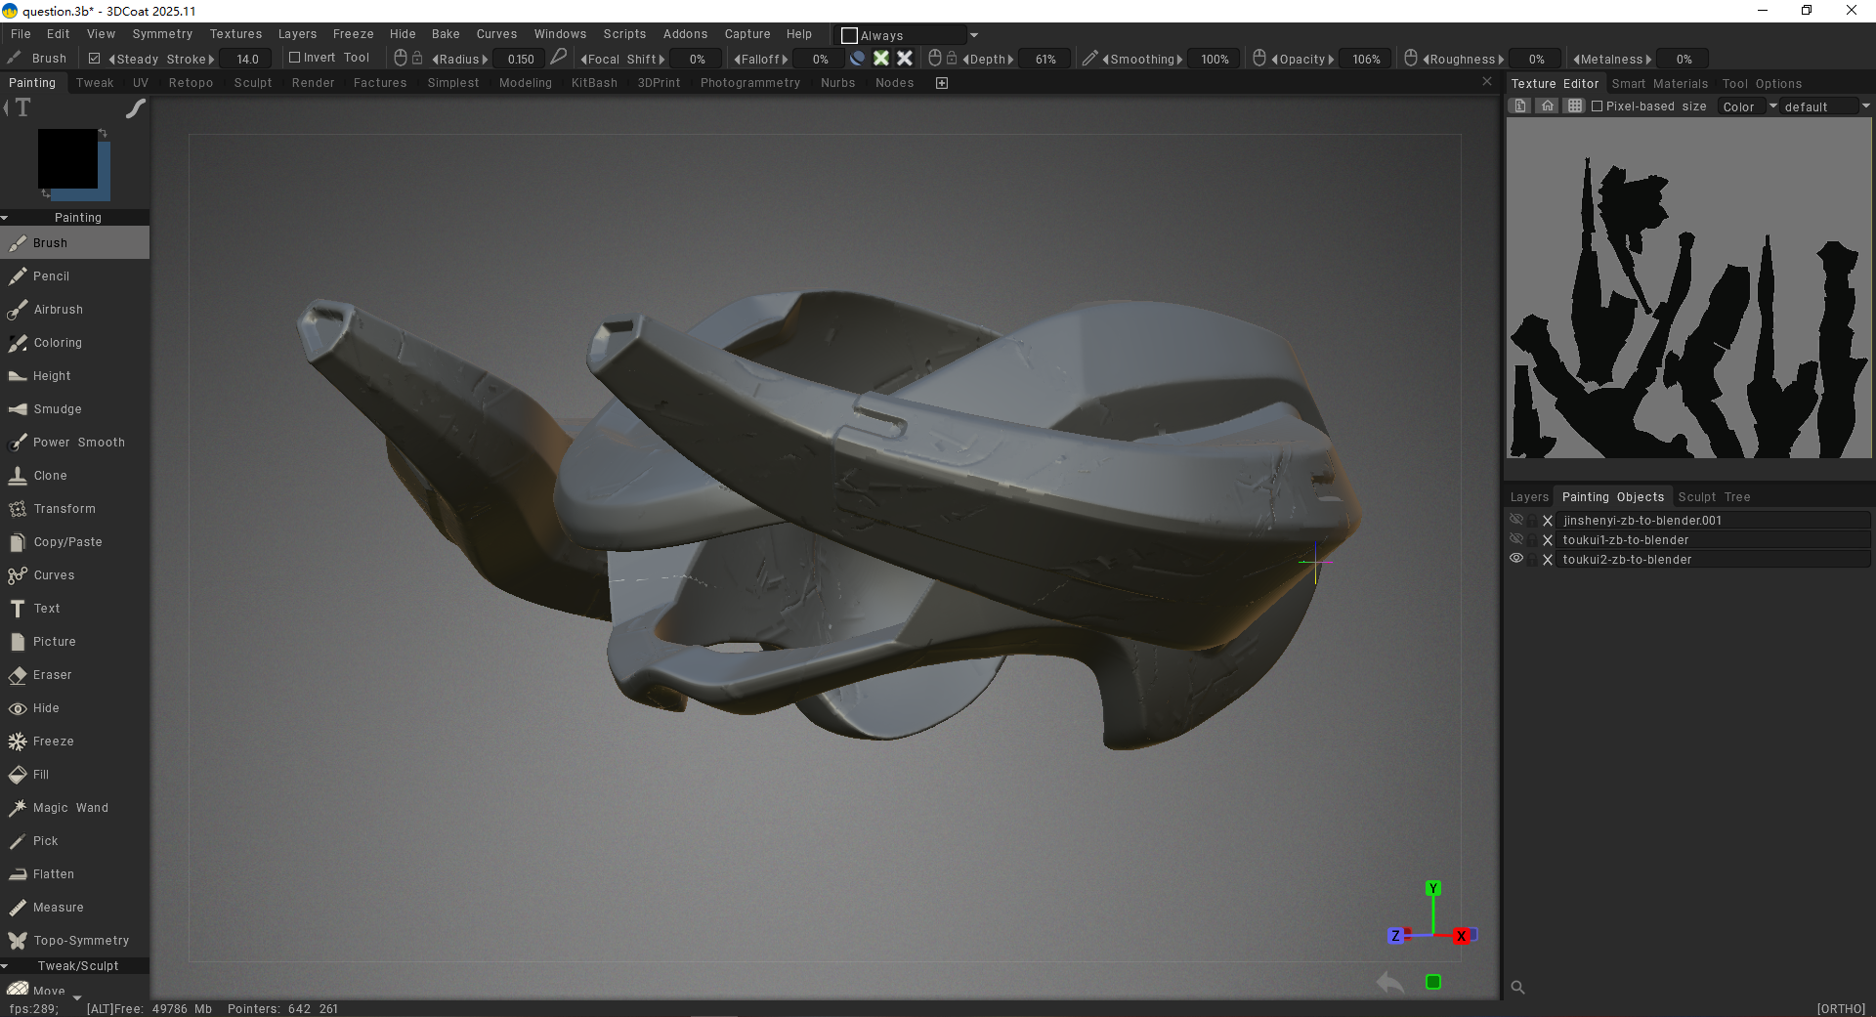Open the Smart Materials panel tab
The width and height of the screenshot is (1876, 1017).
coord(1659,84)
